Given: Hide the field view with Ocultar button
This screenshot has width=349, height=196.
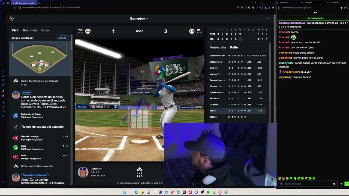Looking at the screenshot, I should coord(63,38).
